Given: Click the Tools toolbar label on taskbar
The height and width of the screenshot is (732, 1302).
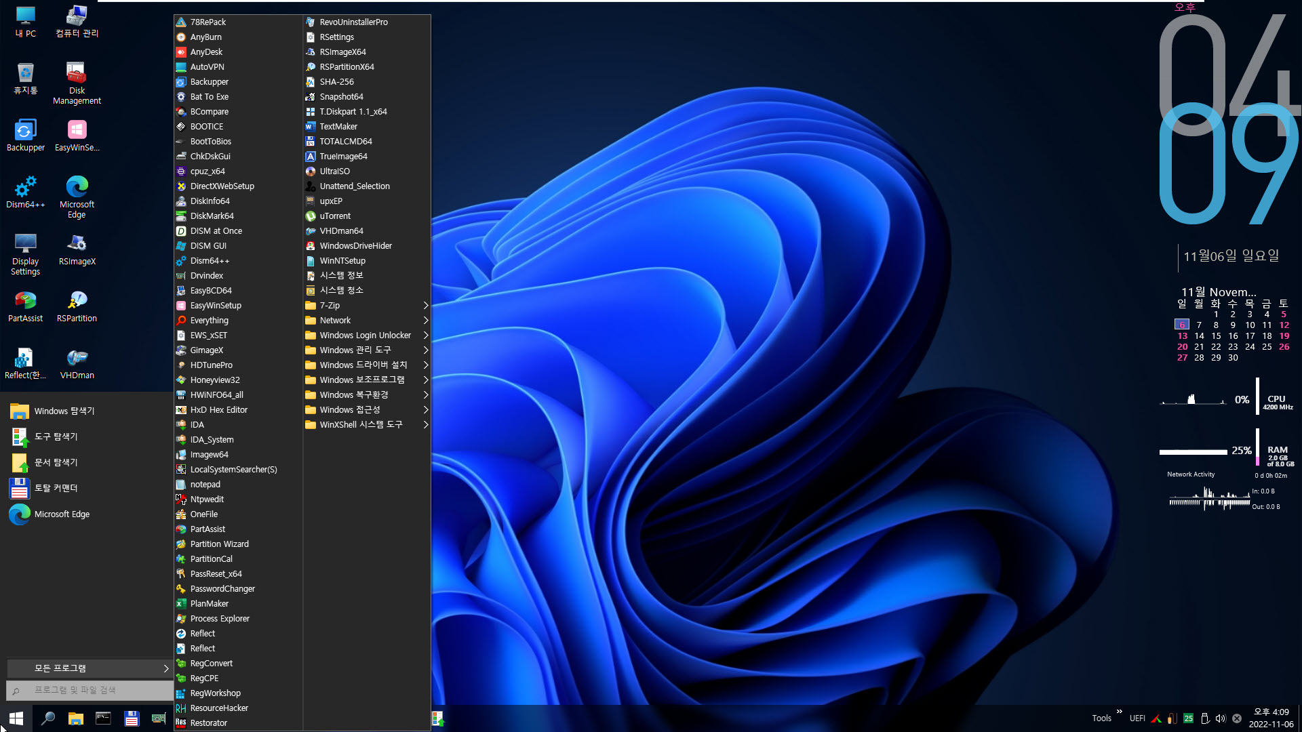Looking at the screenshot, I should click(1101, 718).
